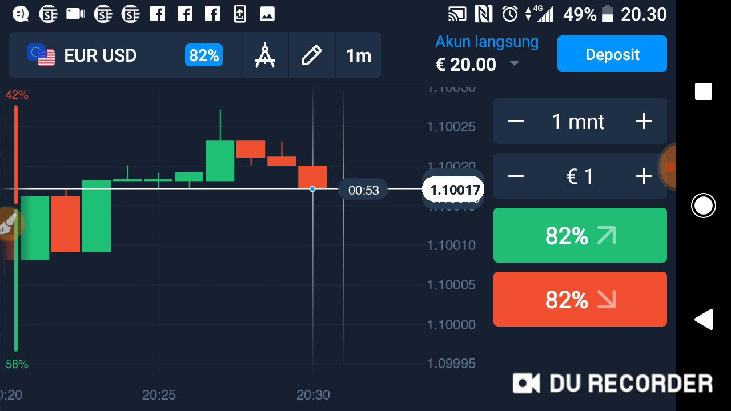This screenshot has width=731, height=411.
Task: Decrease the € 1 trade amount
Action: click(516, 176)
